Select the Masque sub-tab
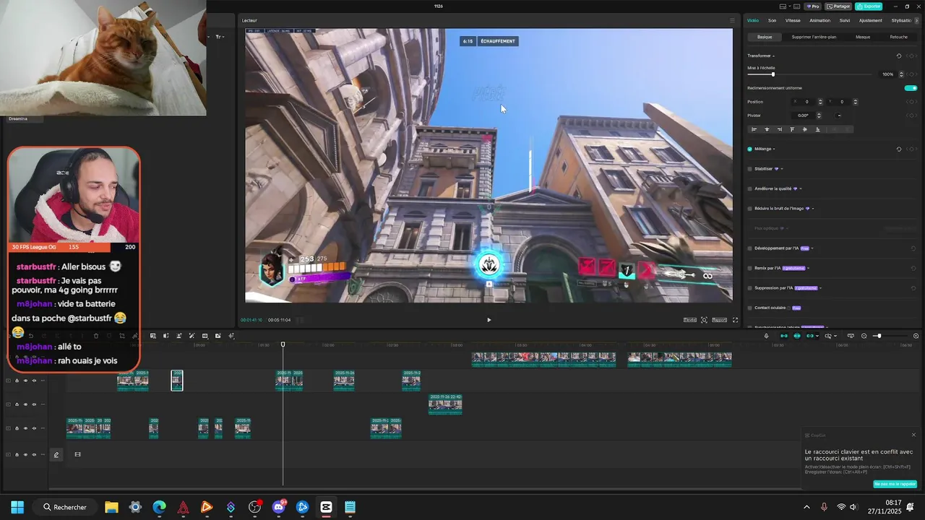 [863, 37]
